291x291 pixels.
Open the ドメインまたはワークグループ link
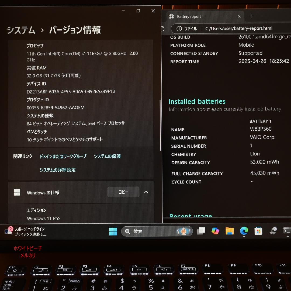pos(63,156)
